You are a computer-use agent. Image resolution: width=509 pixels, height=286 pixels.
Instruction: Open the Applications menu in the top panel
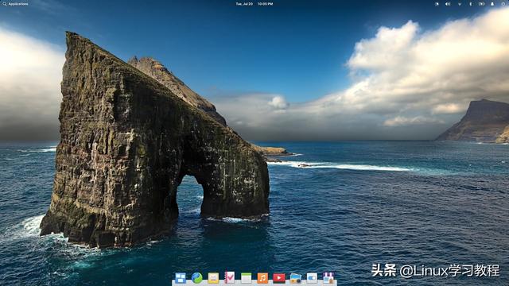[15, 4]
